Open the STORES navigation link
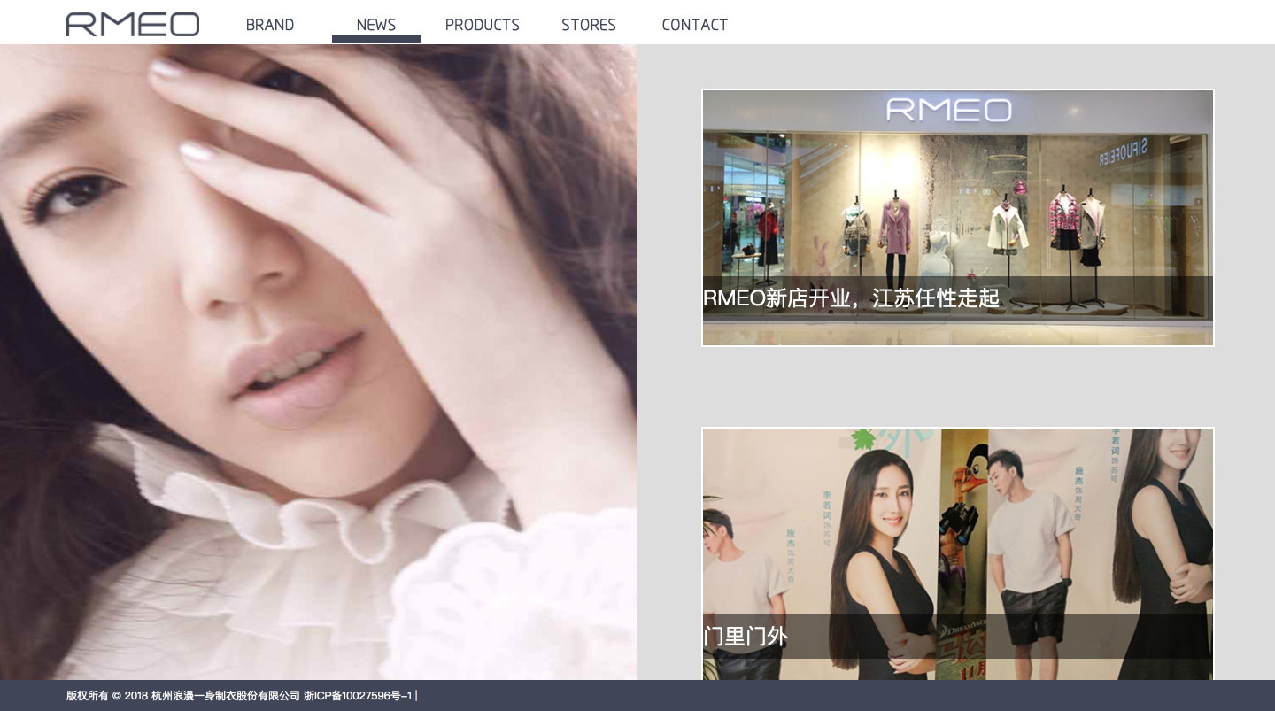The height and width of the screenshot is (711, 1275). point(588,25)
